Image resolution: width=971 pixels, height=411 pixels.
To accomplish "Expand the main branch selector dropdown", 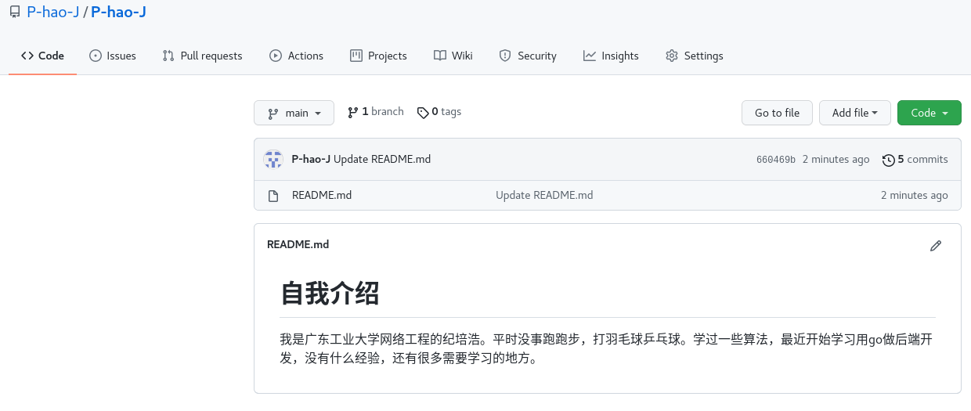I will [294, 113].
